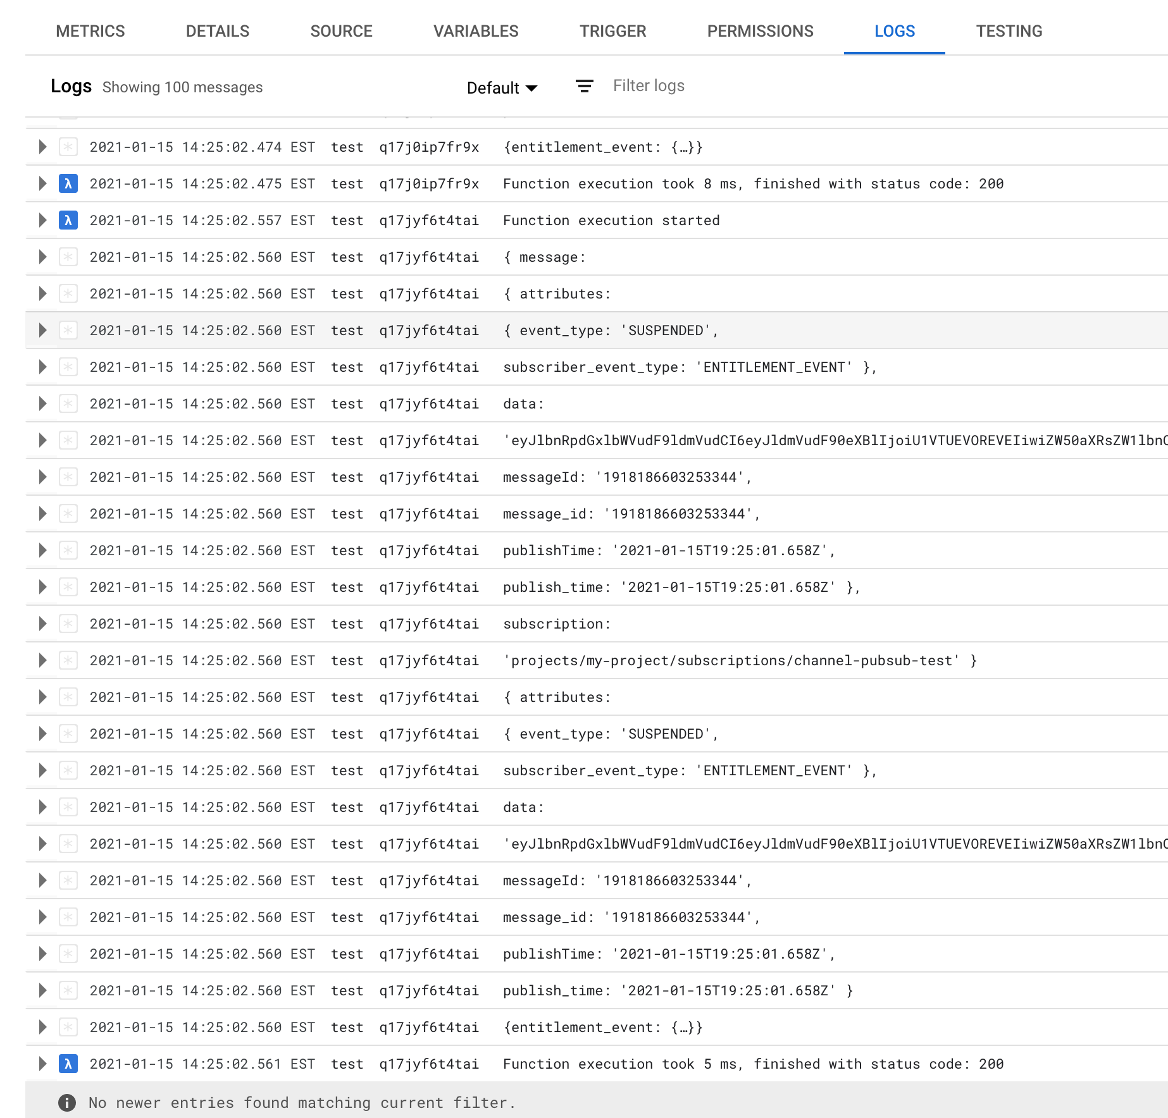Switch to the TESTING tab
The image size is (1168, 1118).
tap(1009, 30)
